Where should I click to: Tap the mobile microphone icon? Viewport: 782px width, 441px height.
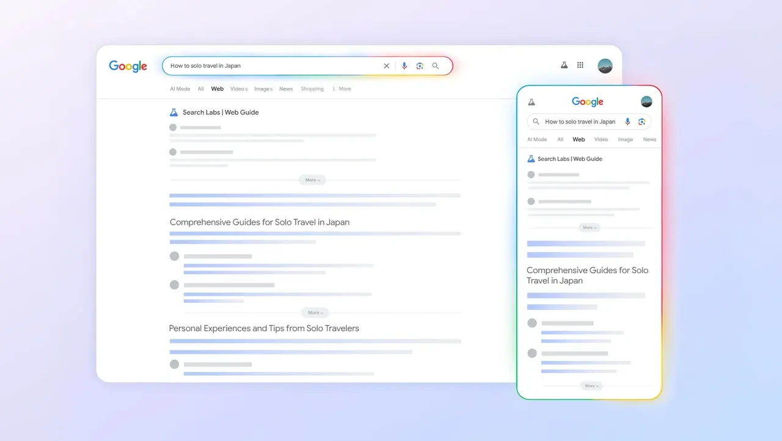tap(627, 122)
